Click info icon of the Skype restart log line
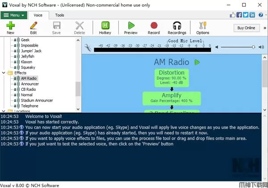 pyautogui.click(x=21, y=132)
